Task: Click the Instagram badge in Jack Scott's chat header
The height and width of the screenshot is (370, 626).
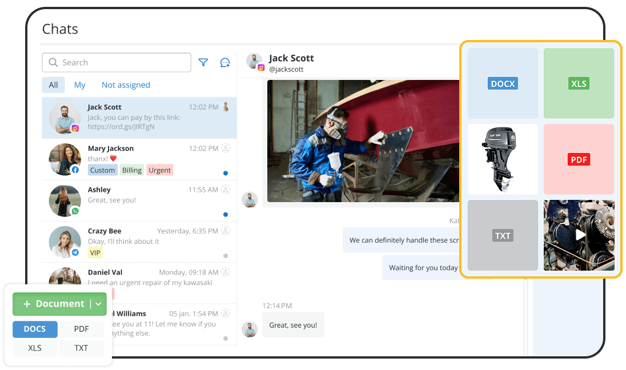Action: tap(262, 67)
